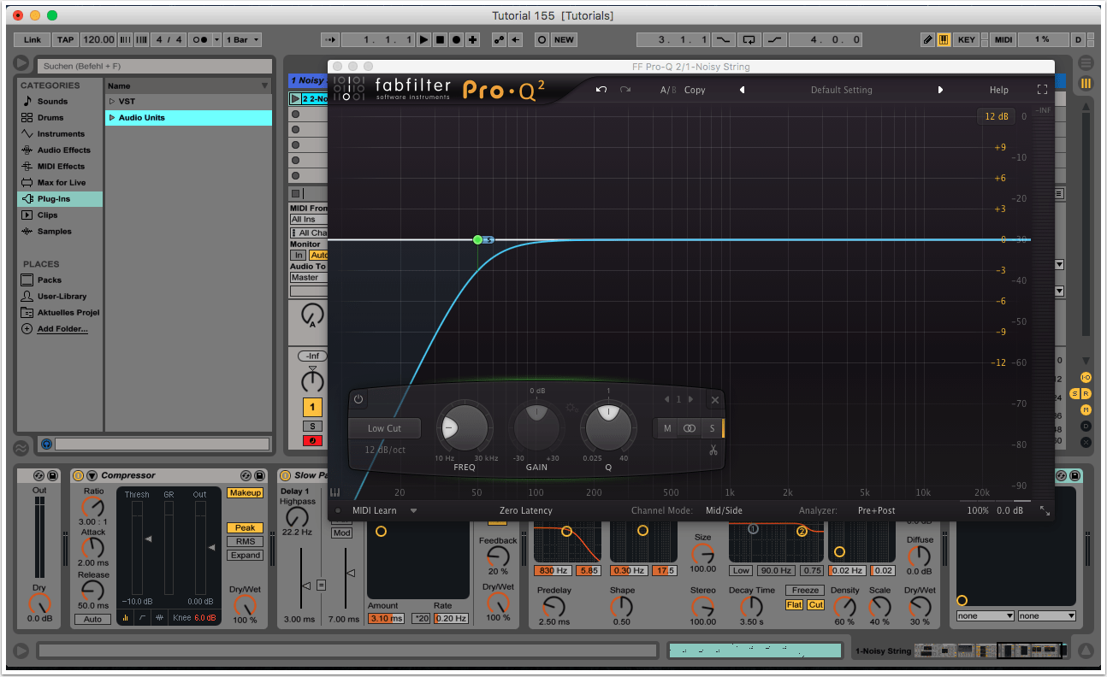Click the Plug-Ins category icon
The width and height of the screenshot is (1107, 677).
point(27,198)
